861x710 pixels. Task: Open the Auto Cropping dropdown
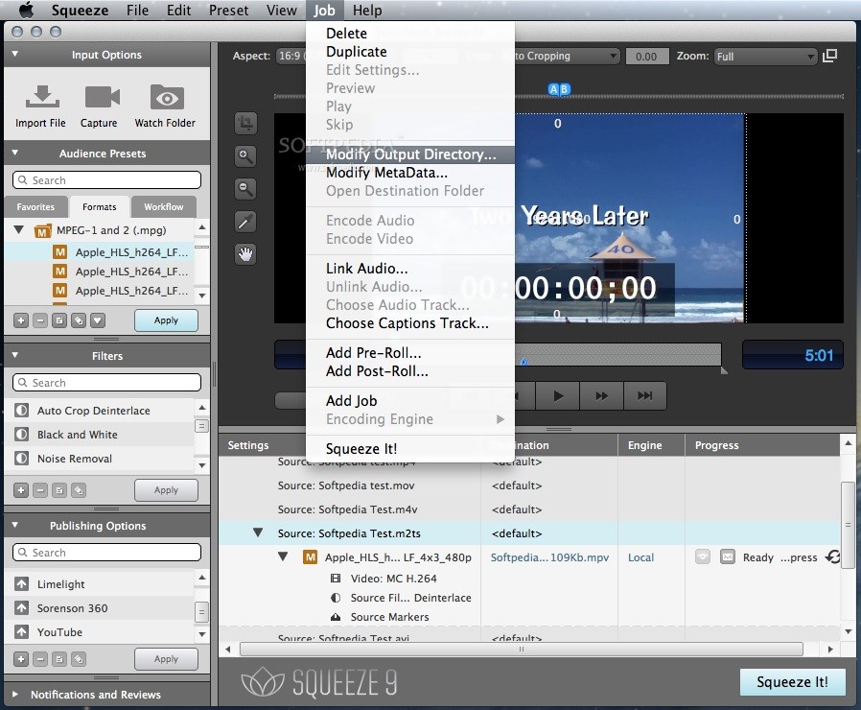pyautogui.click(x=567, y=56)
